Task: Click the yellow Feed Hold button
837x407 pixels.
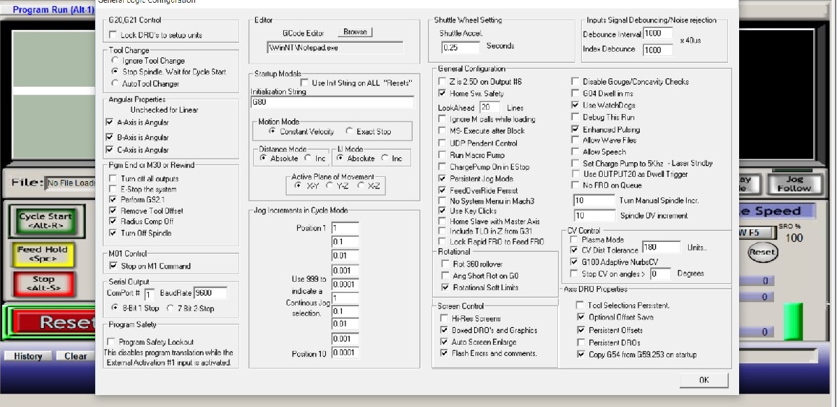Action: point(42,254)
